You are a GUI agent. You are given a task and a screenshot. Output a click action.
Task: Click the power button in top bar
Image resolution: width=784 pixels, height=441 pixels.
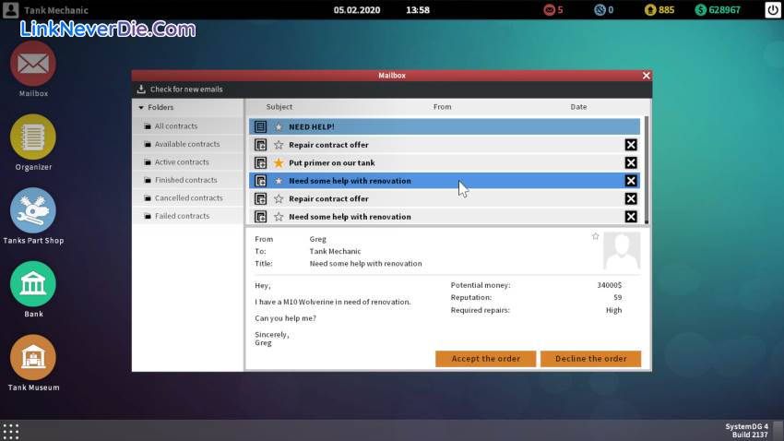[x=772, y=10]
